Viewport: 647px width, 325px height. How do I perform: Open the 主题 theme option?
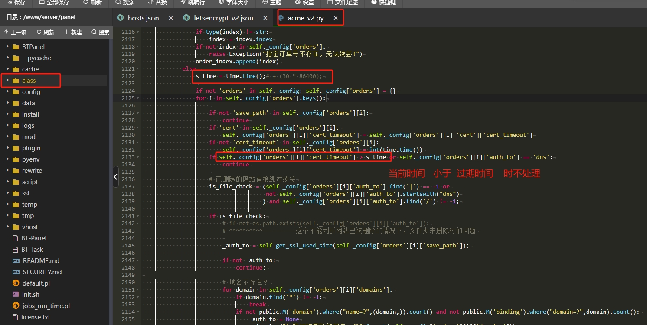pyautogui.click(x=272, y=3)
